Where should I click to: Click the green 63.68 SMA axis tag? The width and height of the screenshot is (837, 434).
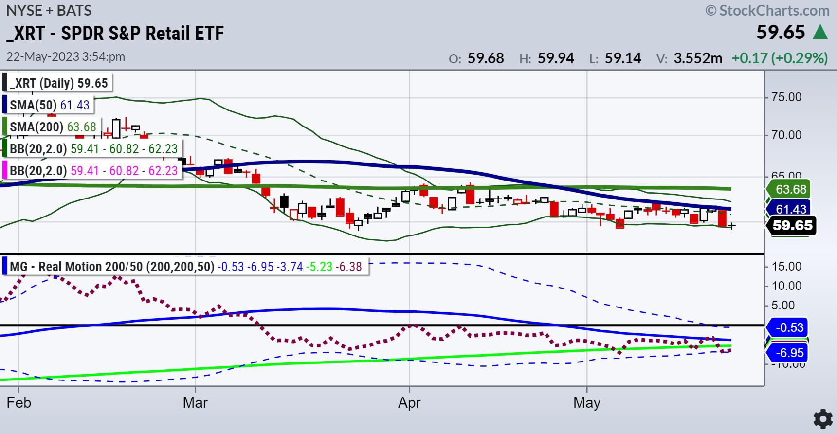coord(791,189)
